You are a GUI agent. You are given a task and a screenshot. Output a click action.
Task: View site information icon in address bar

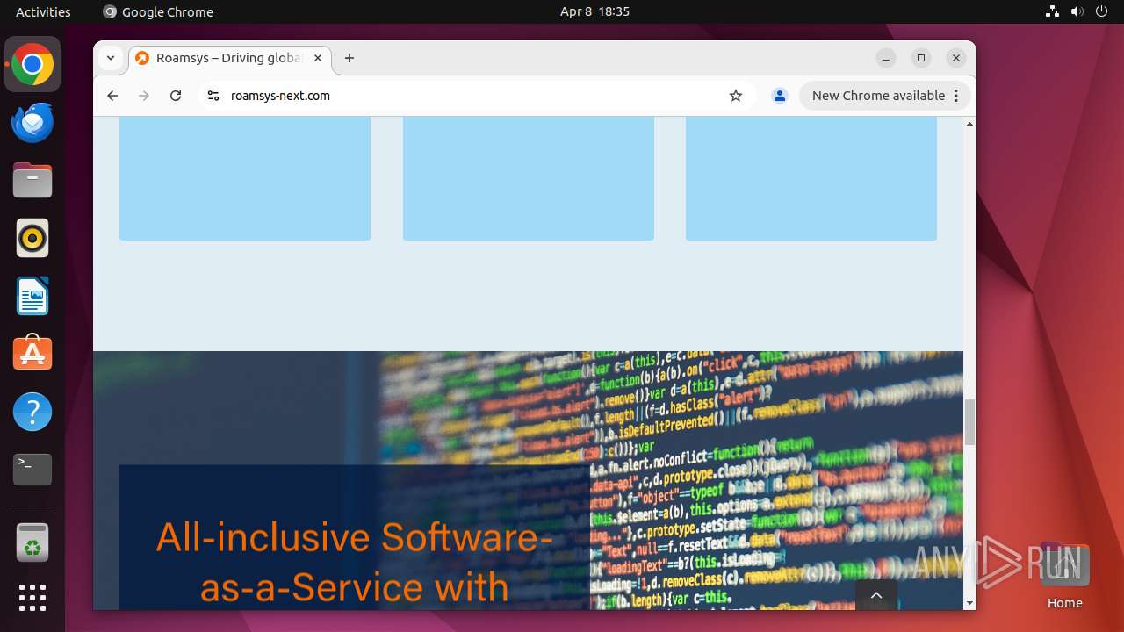point(213,96)
